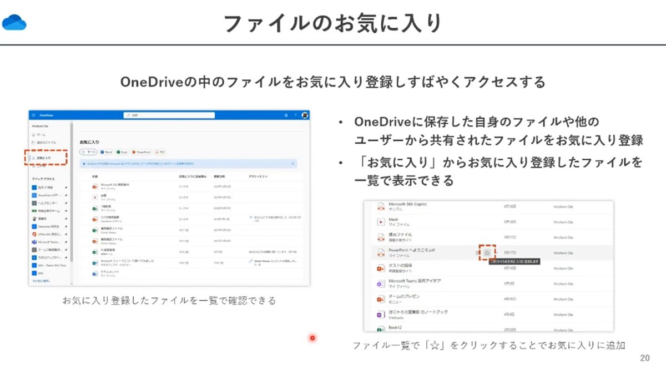The image size is (666, 370).
Task: Open the Microsoft 365 file in favorites list
Action: pos(115,185)
